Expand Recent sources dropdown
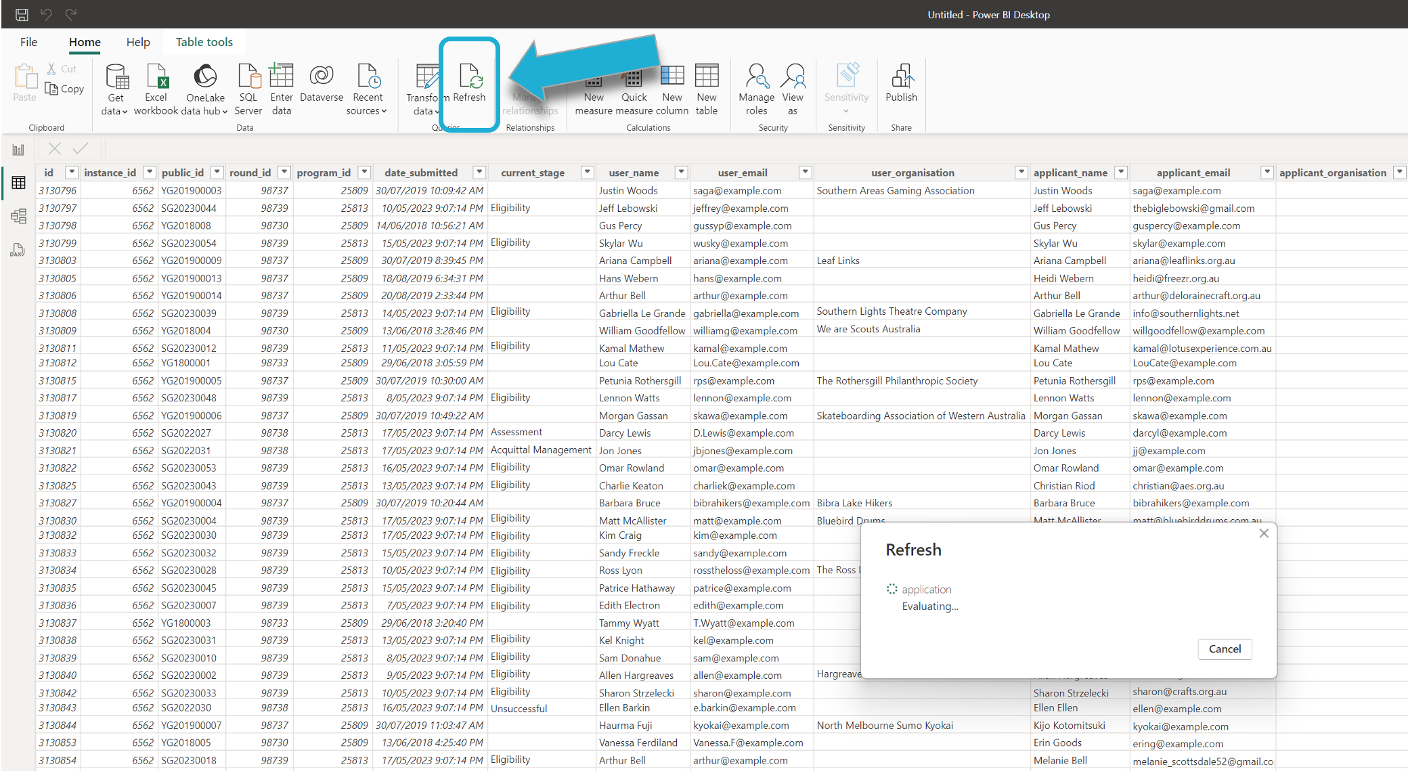This screenshot has height=773, width=1408. (x=367, y=110)
